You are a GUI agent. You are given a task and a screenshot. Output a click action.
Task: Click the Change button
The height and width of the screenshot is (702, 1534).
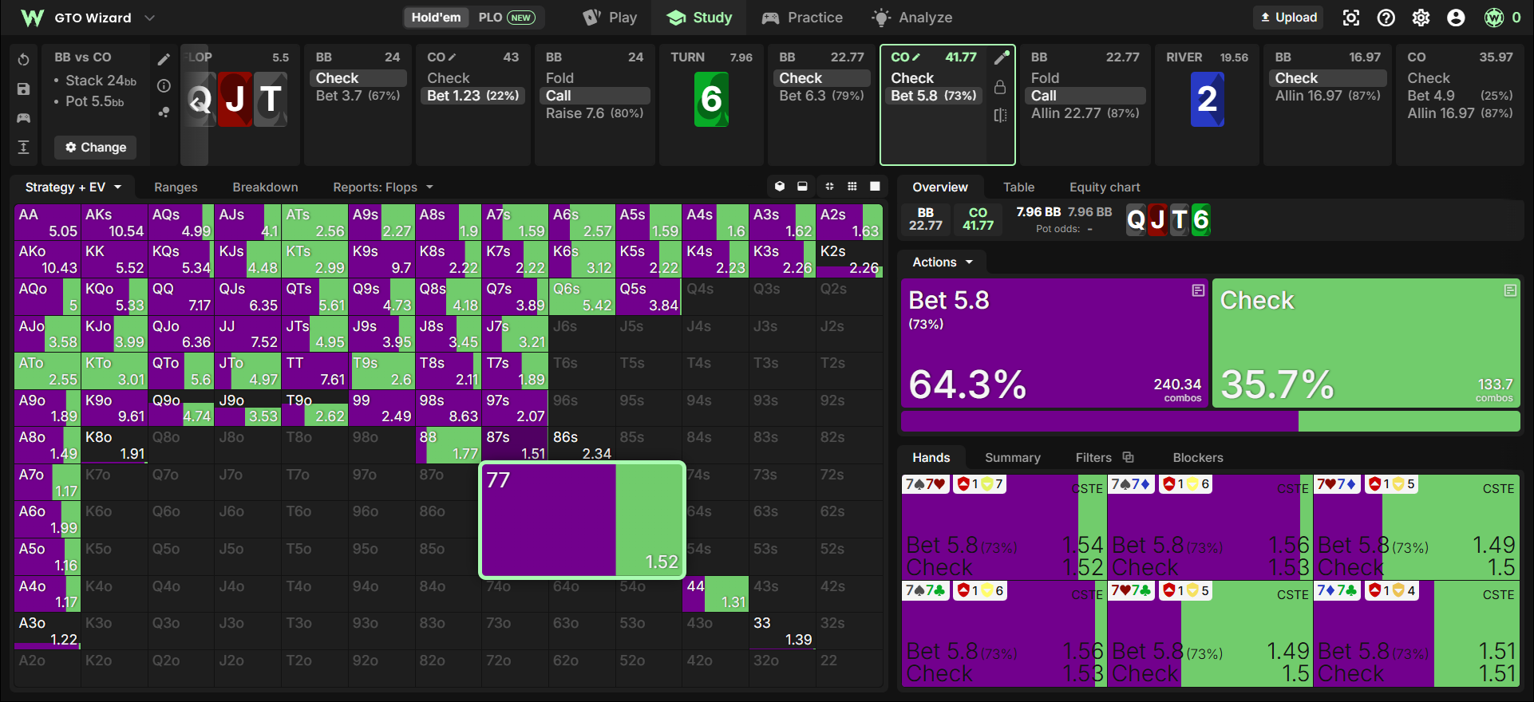[96, 148]
